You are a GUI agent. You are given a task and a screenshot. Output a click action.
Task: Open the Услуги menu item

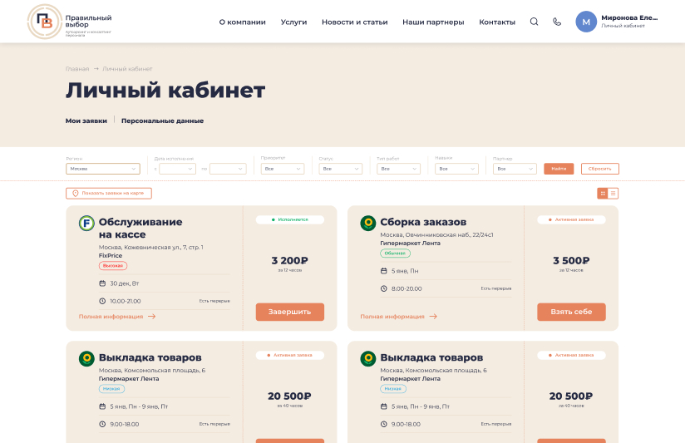click(x=293, y=22)
